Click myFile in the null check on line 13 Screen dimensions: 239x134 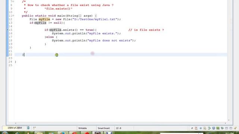41,23
